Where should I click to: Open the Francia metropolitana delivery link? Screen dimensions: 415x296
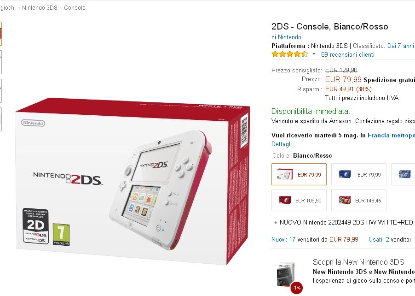[x=391, y=135]
